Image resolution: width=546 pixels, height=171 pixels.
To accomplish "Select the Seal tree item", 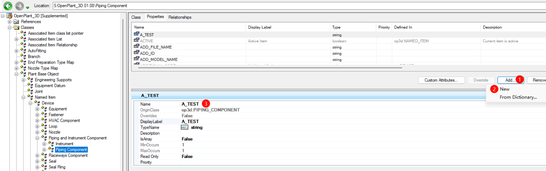I will (52, 161).
